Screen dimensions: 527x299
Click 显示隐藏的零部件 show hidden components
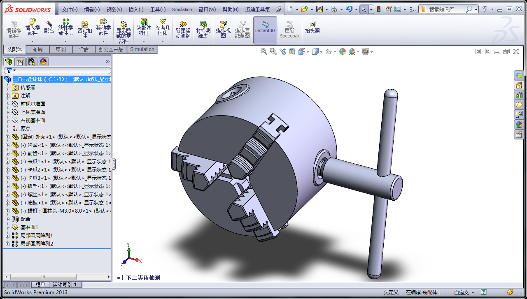click(x=124, y=32)
